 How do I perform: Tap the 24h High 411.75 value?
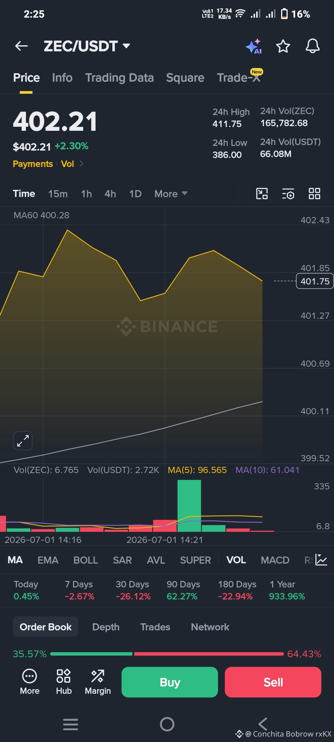[227, 124]
